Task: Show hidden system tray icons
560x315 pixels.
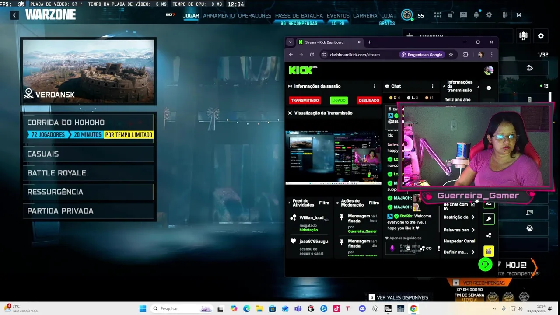Action: click(494, 309)
